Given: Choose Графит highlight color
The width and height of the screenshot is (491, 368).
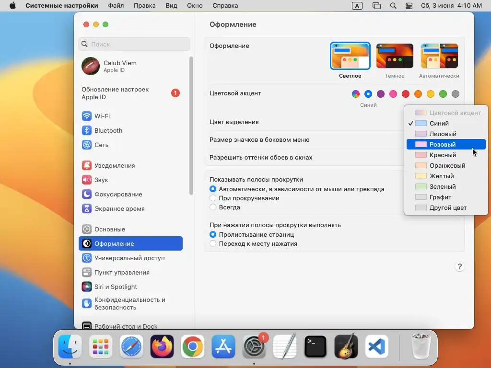Looking at the screenshot, I should (446, 197).
